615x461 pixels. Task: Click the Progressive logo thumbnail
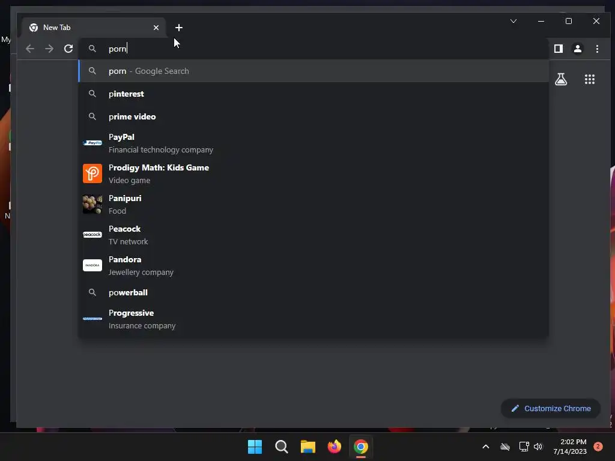(x=92, y=319)
